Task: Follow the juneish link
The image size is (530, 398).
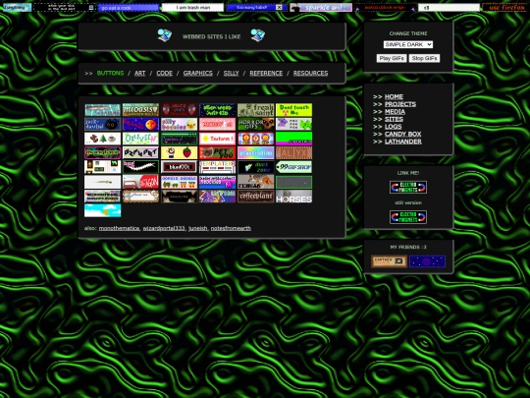Action: [197, 228]
